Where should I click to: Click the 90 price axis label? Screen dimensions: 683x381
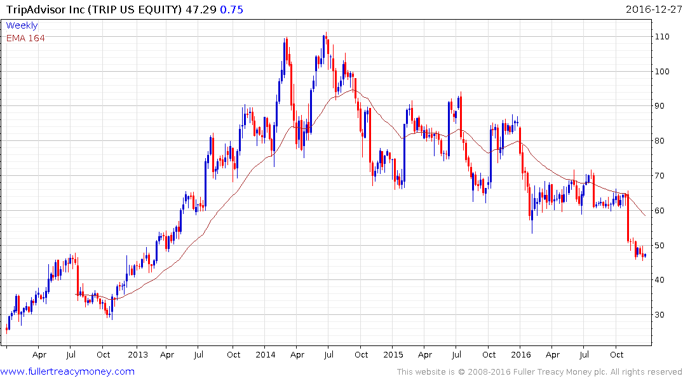659,106
